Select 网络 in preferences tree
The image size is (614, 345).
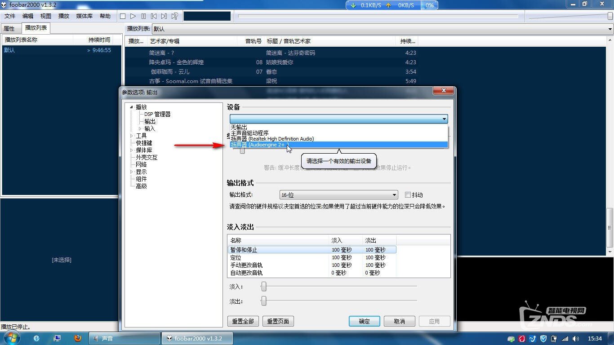pyautogui.click(x=141, y=164)
